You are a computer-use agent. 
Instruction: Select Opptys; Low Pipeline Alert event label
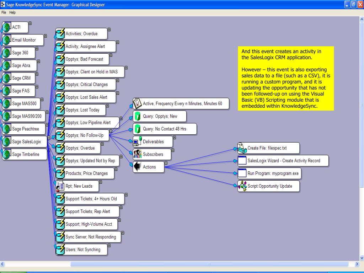(88, 123)
